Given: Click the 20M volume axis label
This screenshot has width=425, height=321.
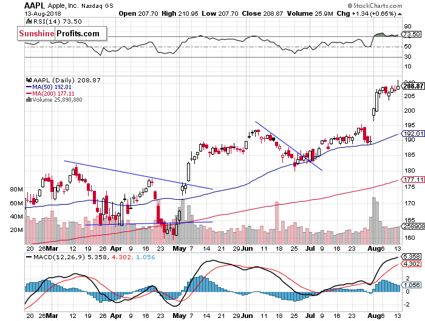Looking at the screenshot, I should coord(16,230).
